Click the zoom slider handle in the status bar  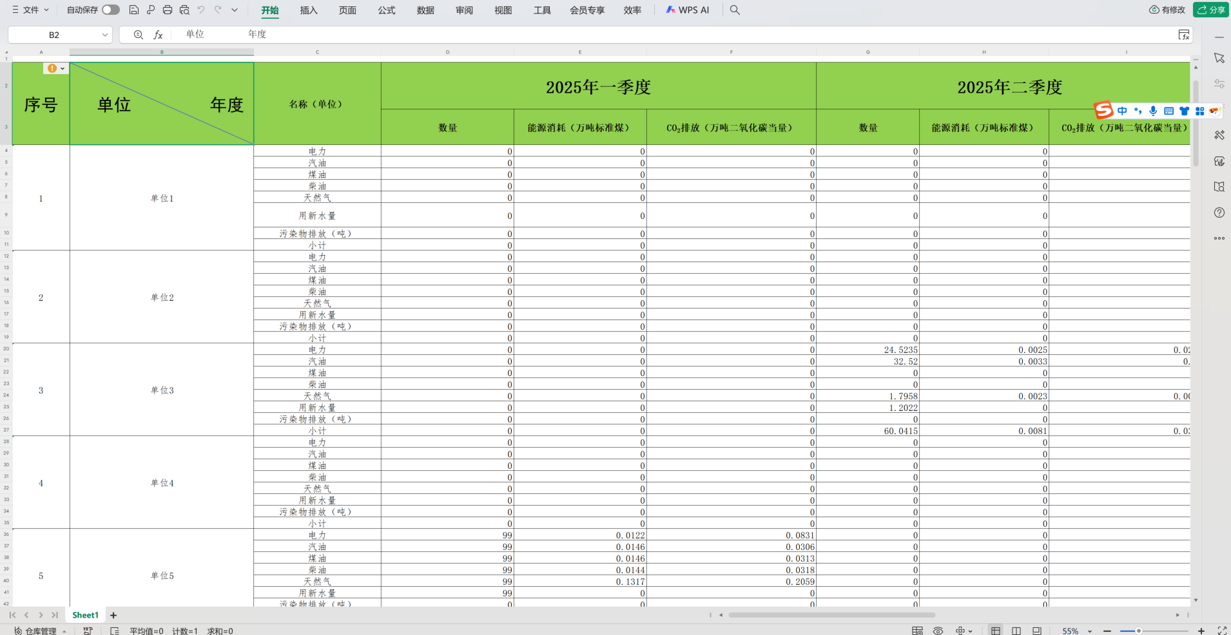click(x=1139, y=630)
